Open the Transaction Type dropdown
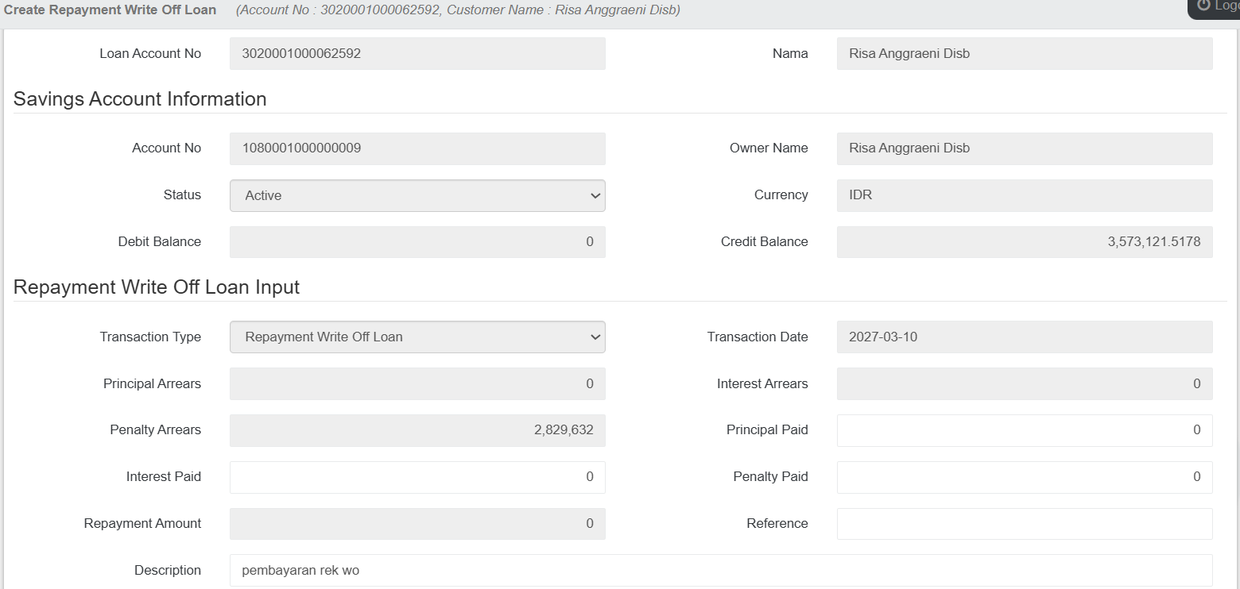 (x=417, y=337)
